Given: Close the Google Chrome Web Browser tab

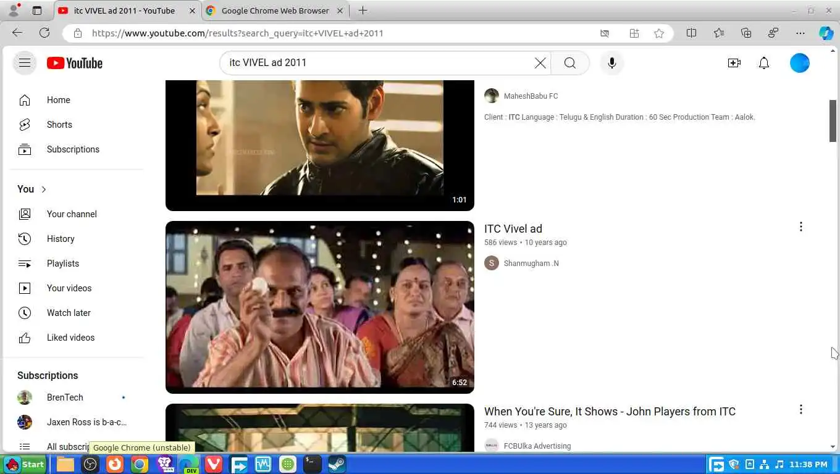Looking at the screenshot, I should [340, 10].
